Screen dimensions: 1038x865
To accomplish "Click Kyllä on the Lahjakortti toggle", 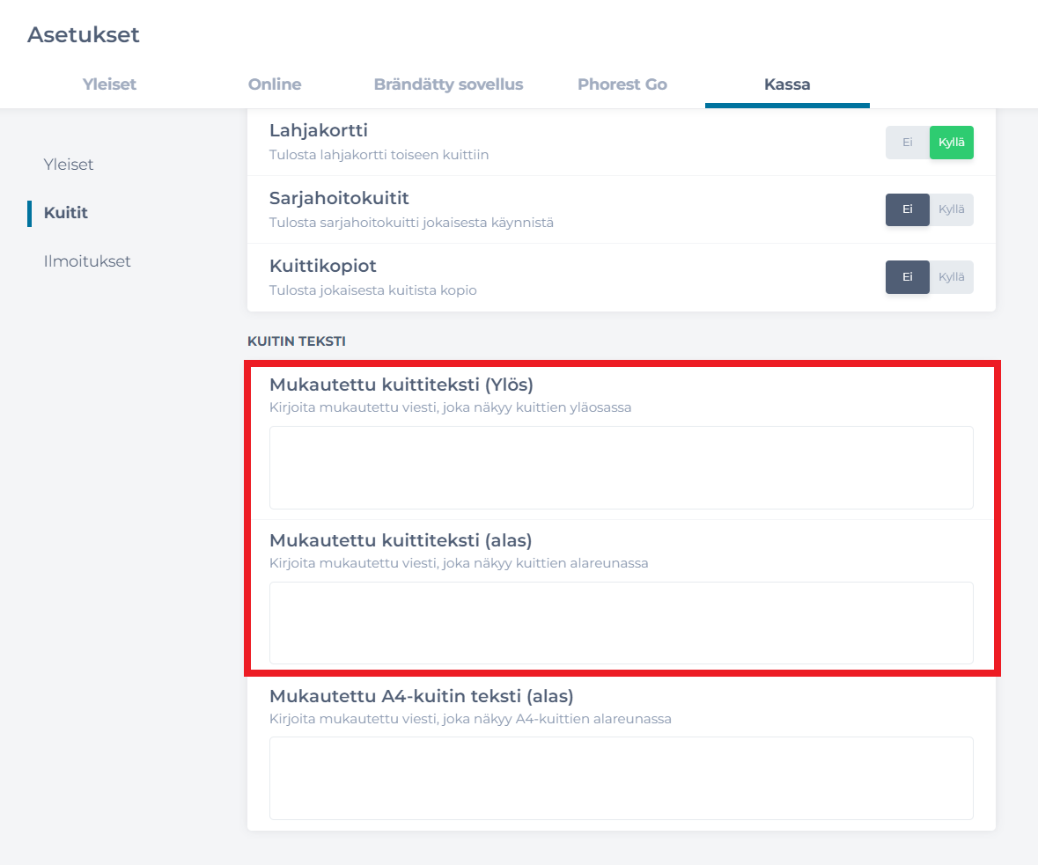I will coord(952,143).
